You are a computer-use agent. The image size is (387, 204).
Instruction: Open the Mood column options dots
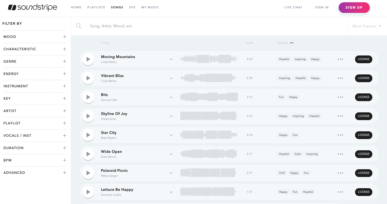(292, 43)
